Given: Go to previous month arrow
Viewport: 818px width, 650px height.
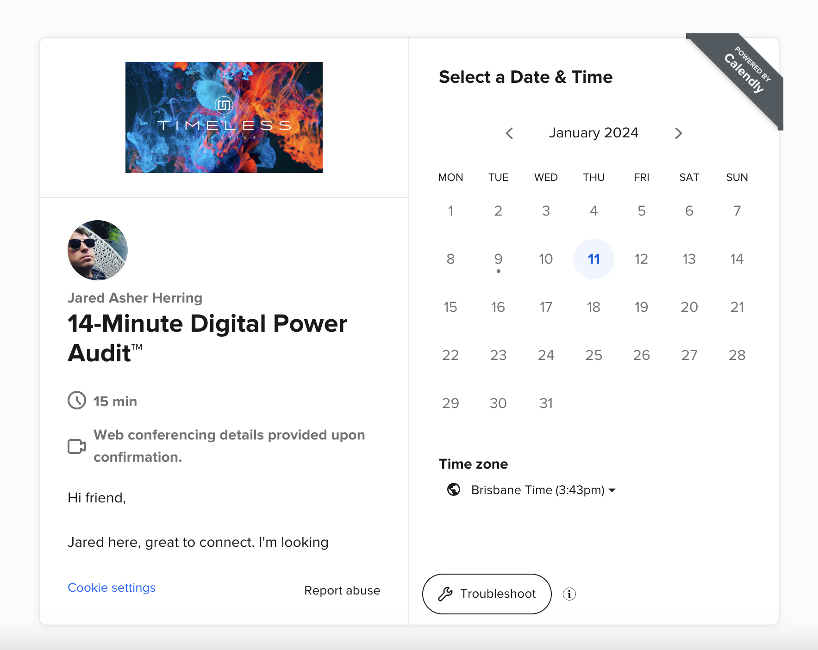Looking at the screenshot, I should pyautogui.click(x=509, y=133).
